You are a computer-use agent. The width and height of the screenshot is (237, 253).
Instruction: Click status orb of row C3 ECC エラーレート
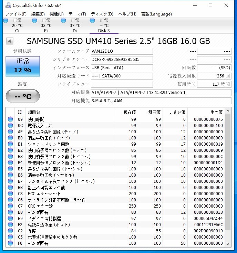(x=10, y=193)
